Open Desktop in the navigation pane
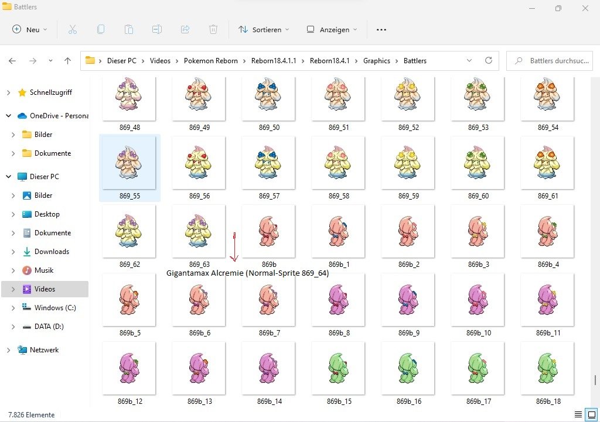Screen dimensions: 600x422 click(47, 214)
